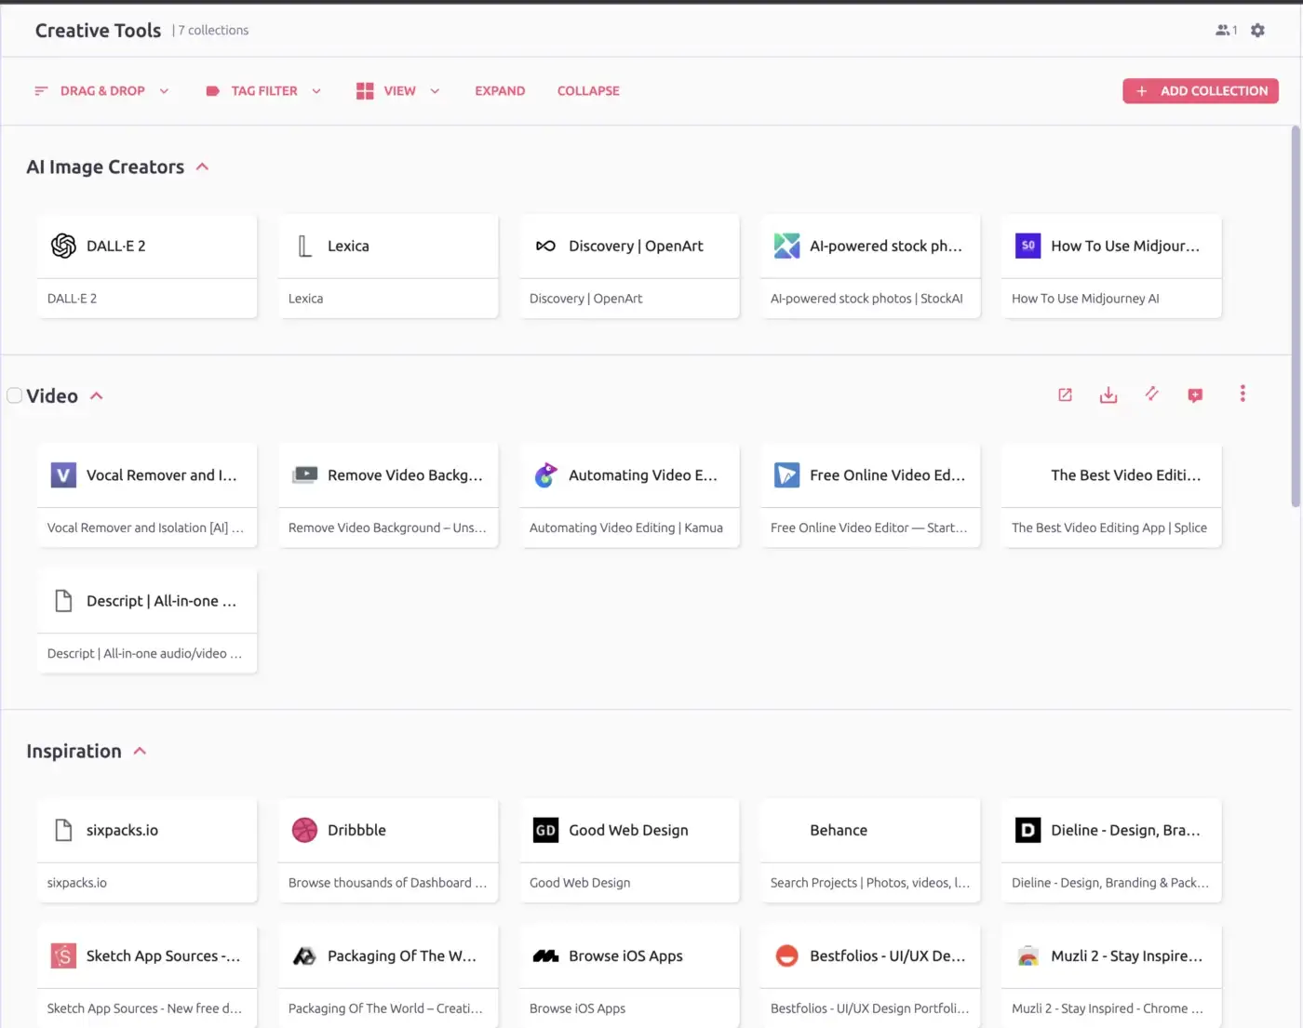Click 'How To Use Midjourney AI' description
This screenshot has width=1303, height=1028.
1085,299
